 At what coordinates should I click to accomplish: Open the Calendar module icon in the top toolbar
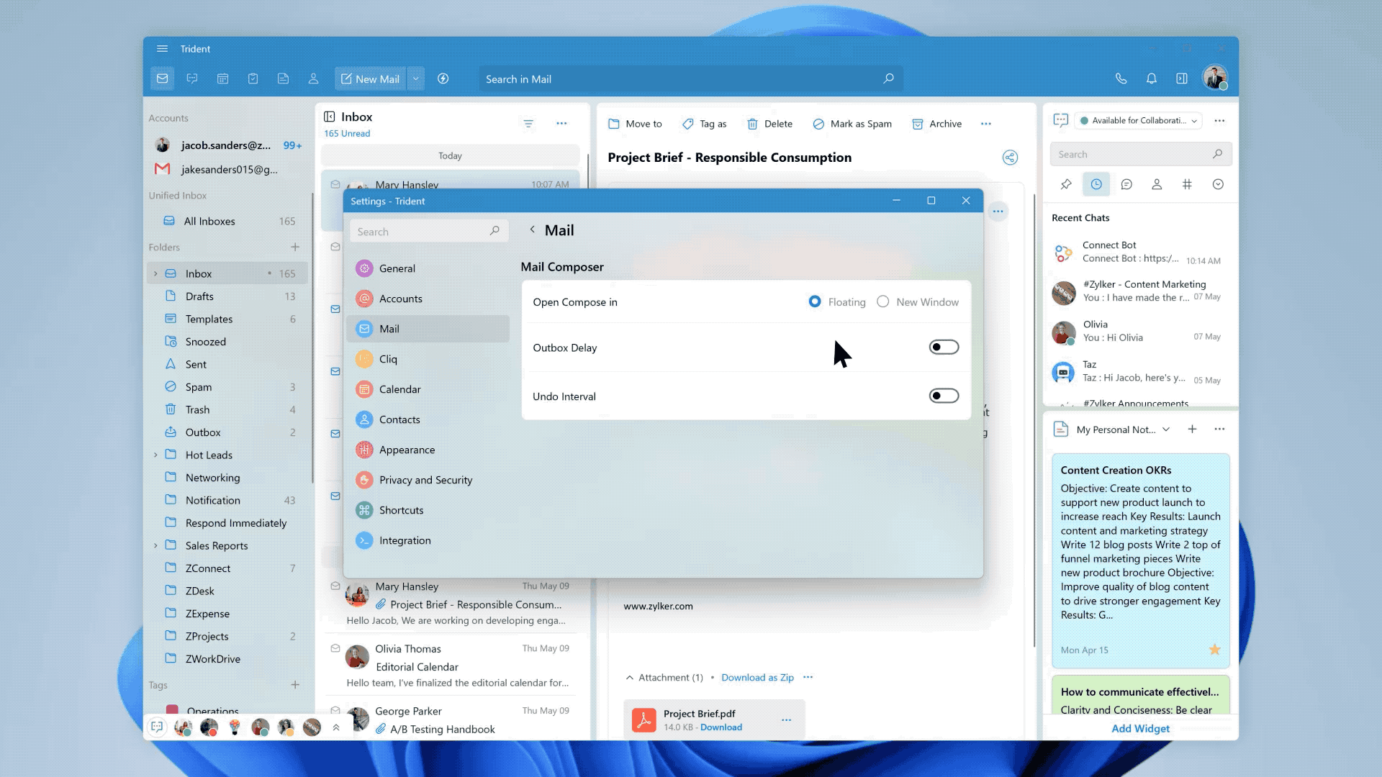pos(223,79)
